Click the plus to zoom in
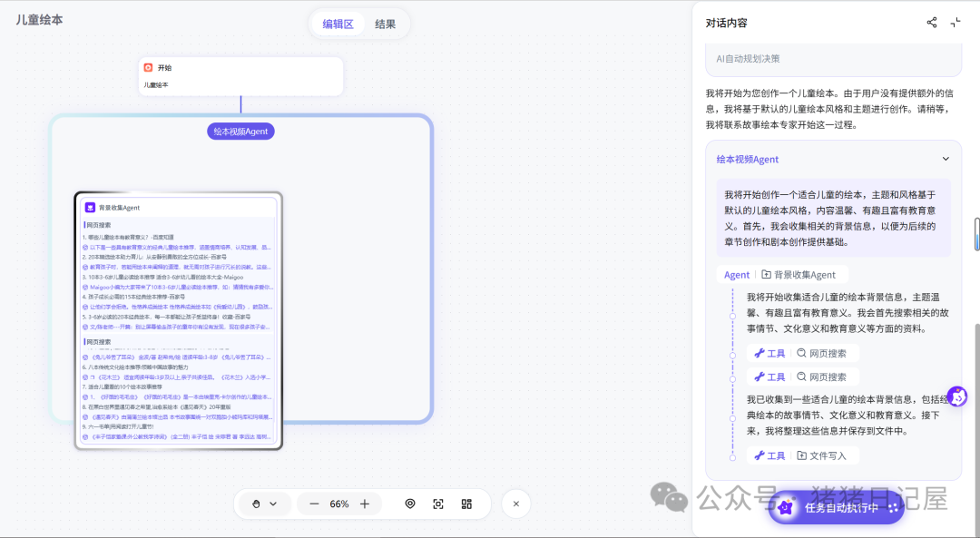 [x=365, y=504]
